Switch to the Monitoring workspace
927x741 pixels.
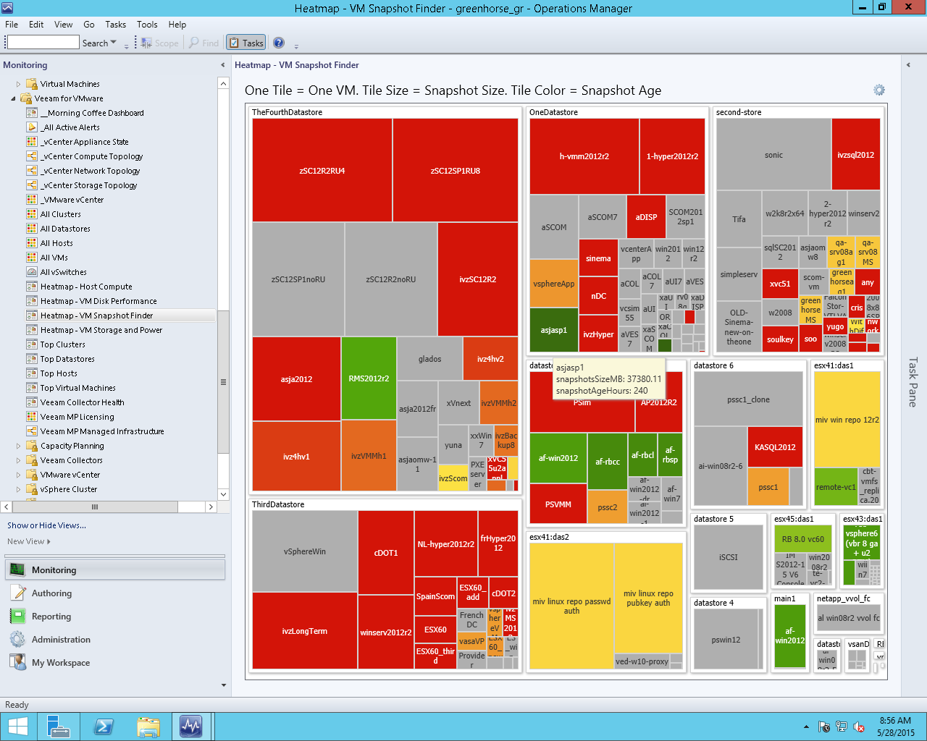(x=115, y=570)
